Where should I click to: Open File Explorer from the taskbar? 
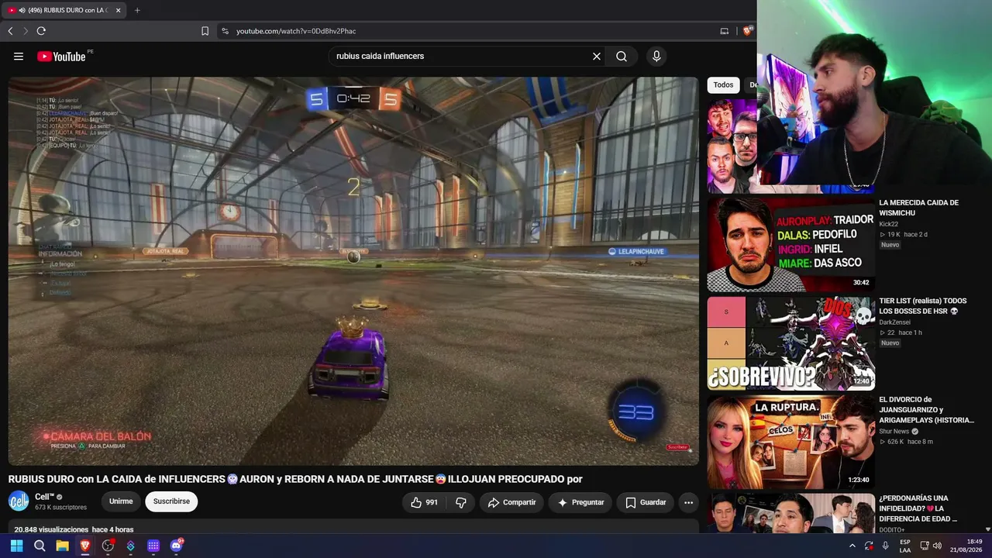(x=62, y=546)
